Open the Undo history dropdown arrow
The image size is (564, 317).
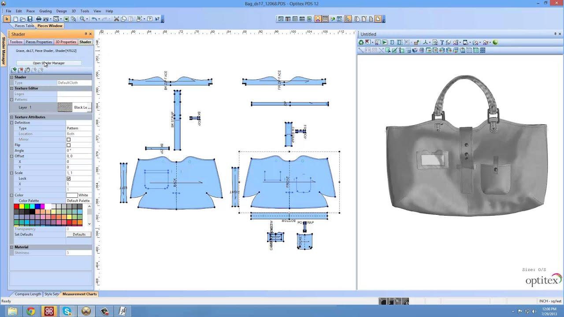pos(99,19)
